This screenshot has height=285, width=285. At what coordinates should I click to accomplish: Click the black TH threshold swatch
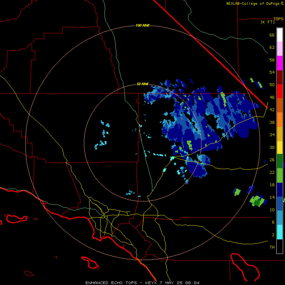coord(280,246)
